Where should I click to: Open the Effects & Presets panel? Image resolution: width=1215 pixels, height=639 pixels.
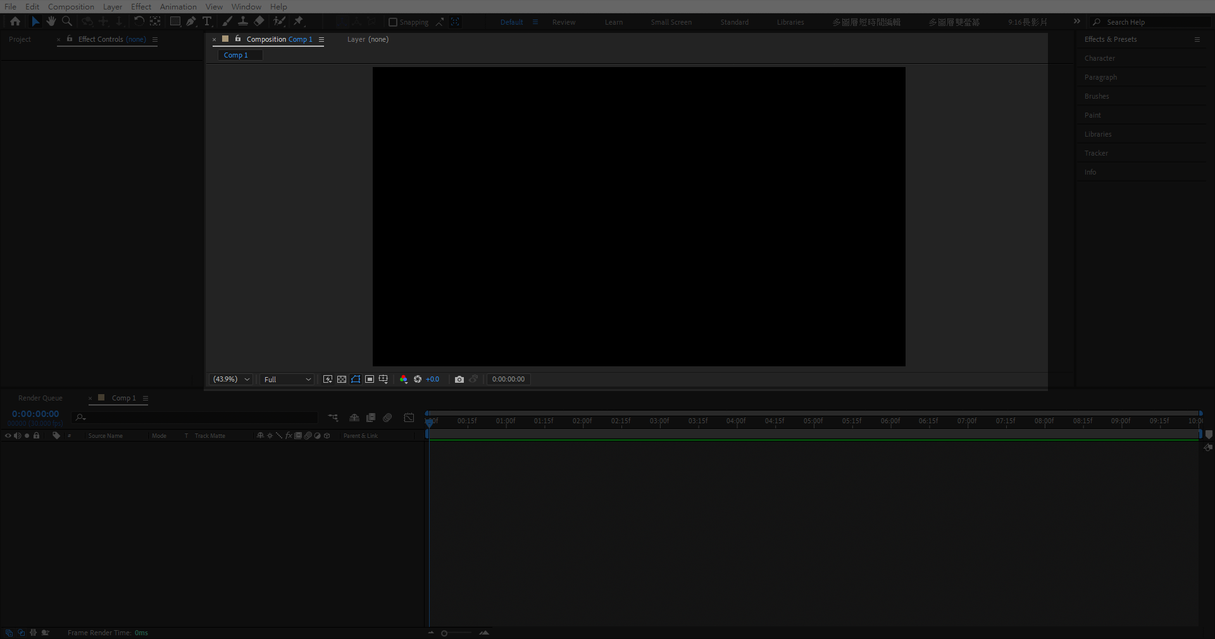[1111, 39]
